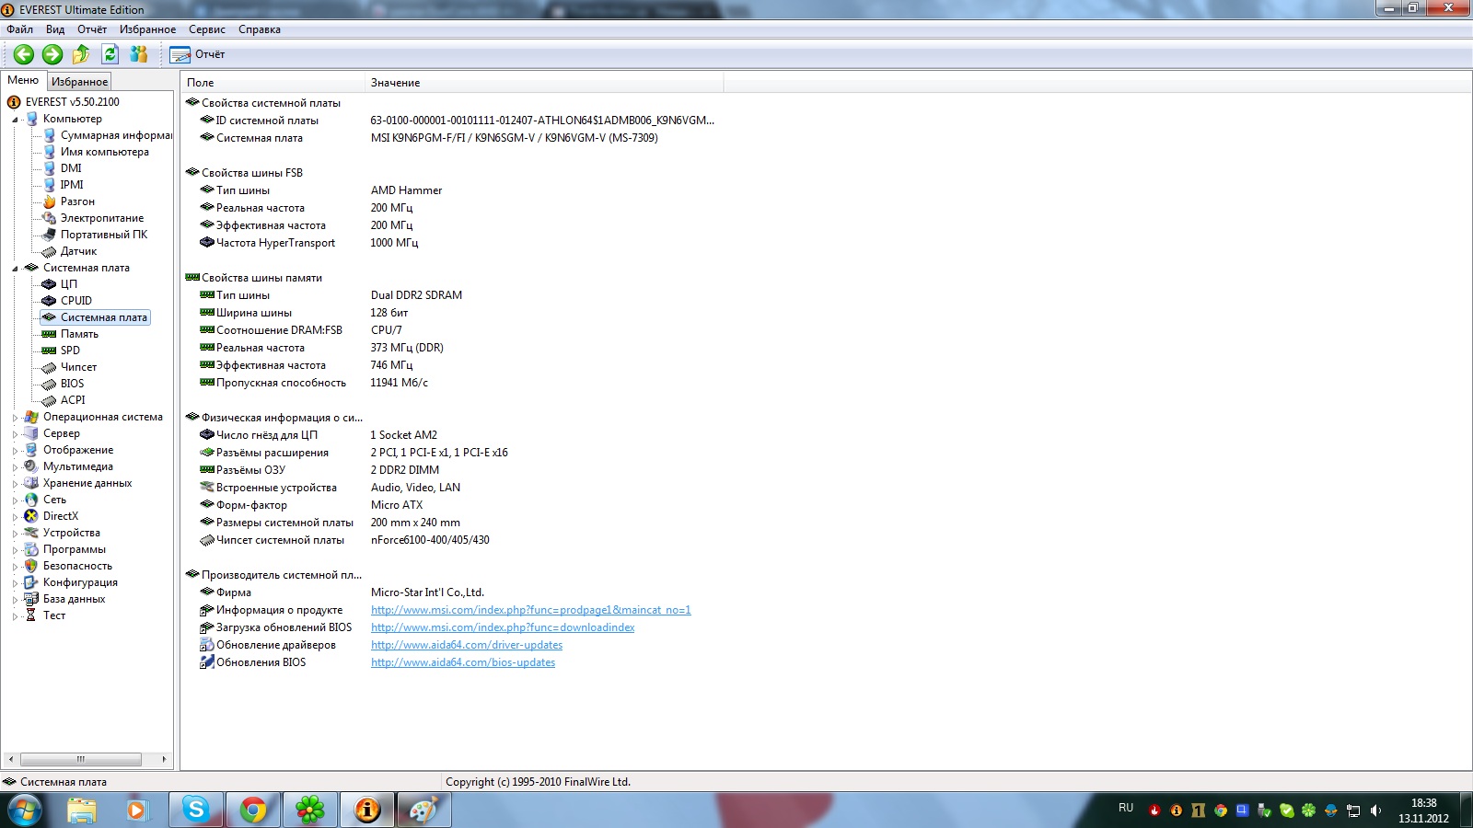Click the Программы icon in tree
The height and width of the screenshot is (828, 1473).
tap(31, 549)
